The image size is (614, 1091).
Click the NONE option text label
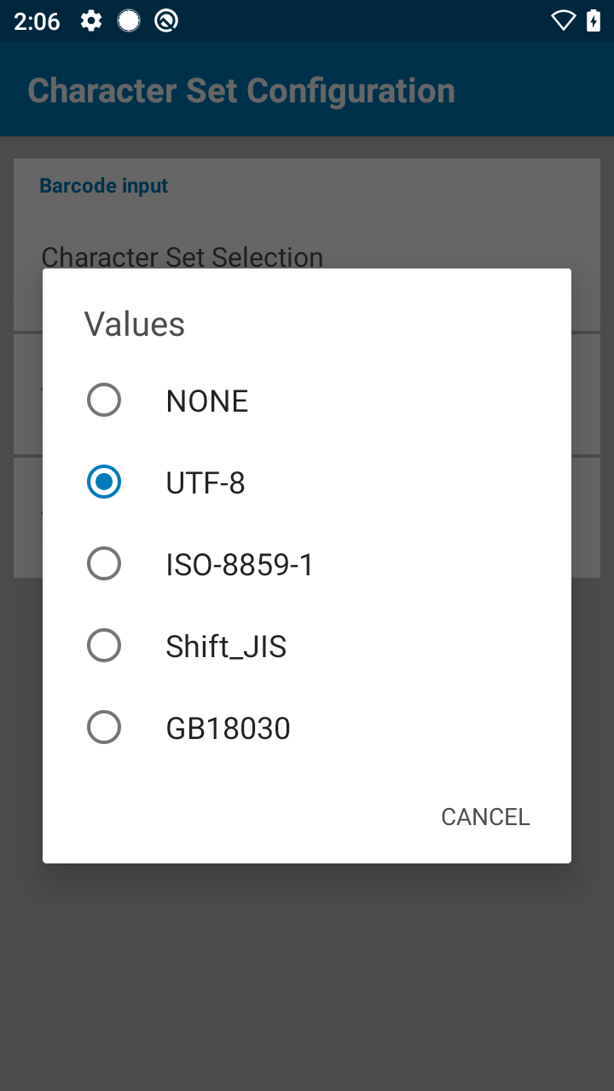pos(207,401)
